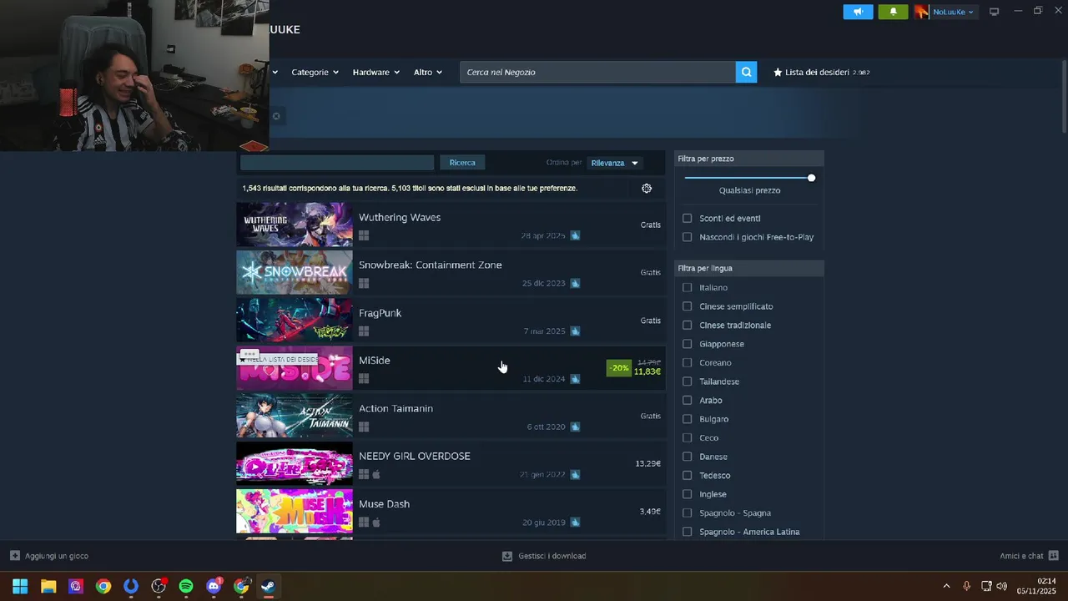The height and width of the screenshot is (601, 1068).
Task: Click the Snowbreak Containment Zone thumbnail
Action: coord(295,272)
